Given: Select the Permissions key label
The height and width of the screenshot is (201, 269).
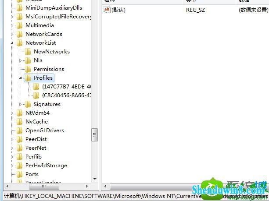Looking at the screenshot, I should point(49,69).
